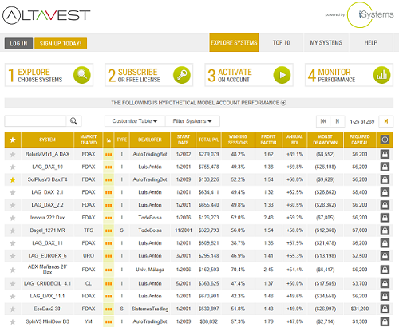The image size is (399, 327).
Task: Favorite LAG_EUROFX_6 with star
Action: pos(13,256)
